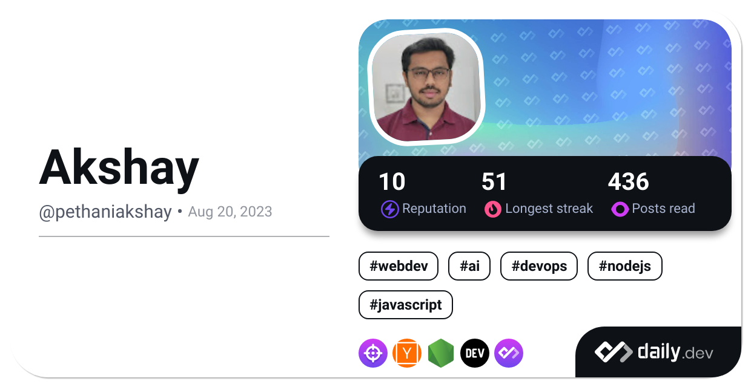This screenshot has height=387, width=751.
Task: Click the #javascript tag
Action: coord(406,305)
